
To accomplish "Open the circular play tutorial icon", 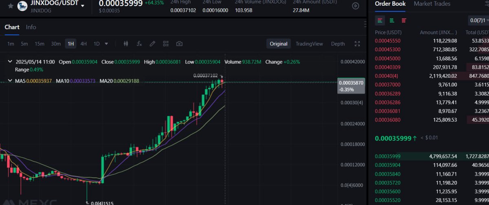I will tap(356, 6).
